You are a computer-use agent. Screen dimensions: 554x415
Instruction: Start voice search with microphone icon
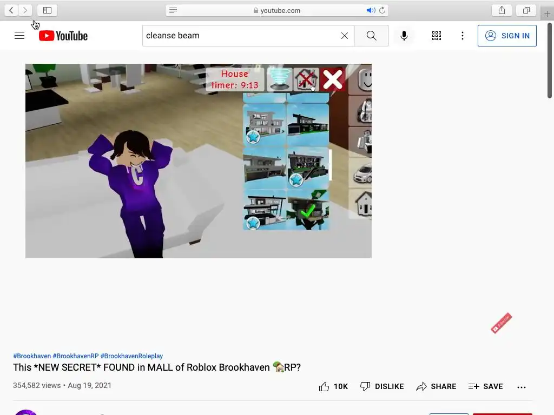pos(404,36)
